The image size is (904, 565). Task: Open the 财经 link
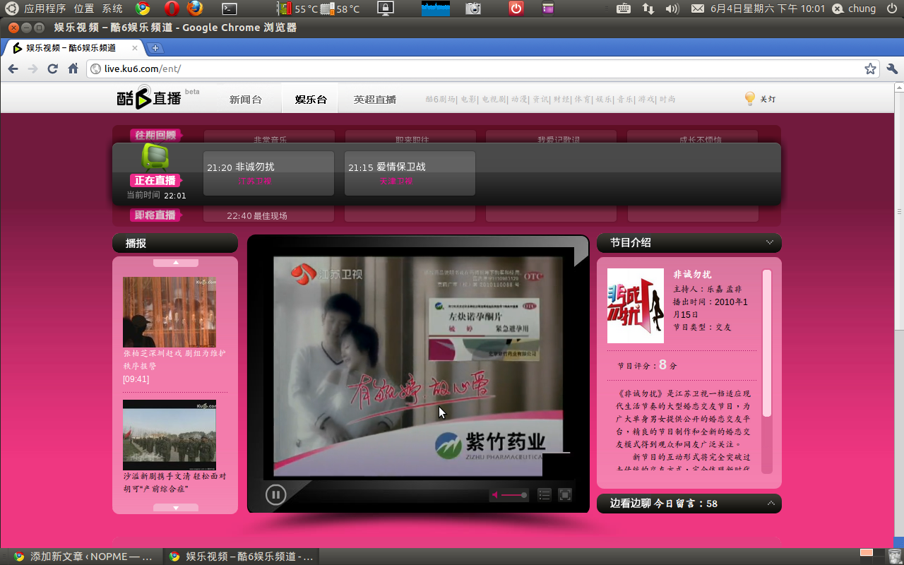click(561, 100)
